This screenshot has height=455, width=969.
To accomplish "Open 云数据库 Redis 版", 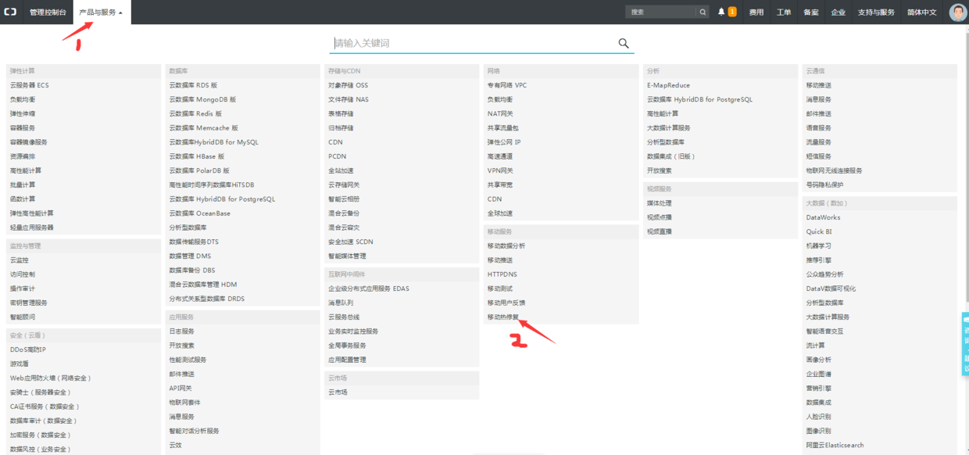I will click(195, 114).
